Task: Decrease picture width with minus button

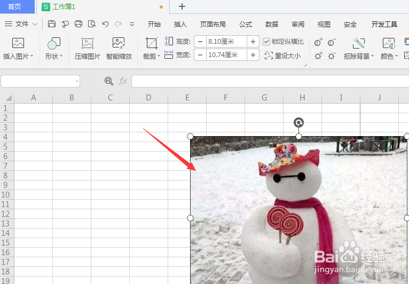Action: coord(200,55)
